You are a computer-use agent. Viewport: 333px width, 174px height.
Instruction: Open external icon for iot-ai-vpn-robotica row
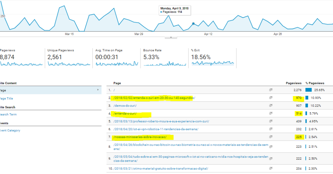(271, 129)
